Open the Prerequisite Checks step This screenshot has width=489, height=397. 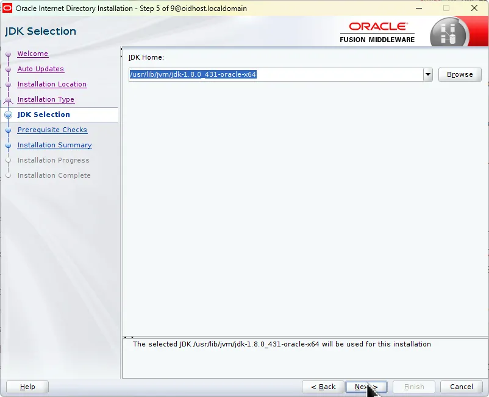[x=52, y=130]
